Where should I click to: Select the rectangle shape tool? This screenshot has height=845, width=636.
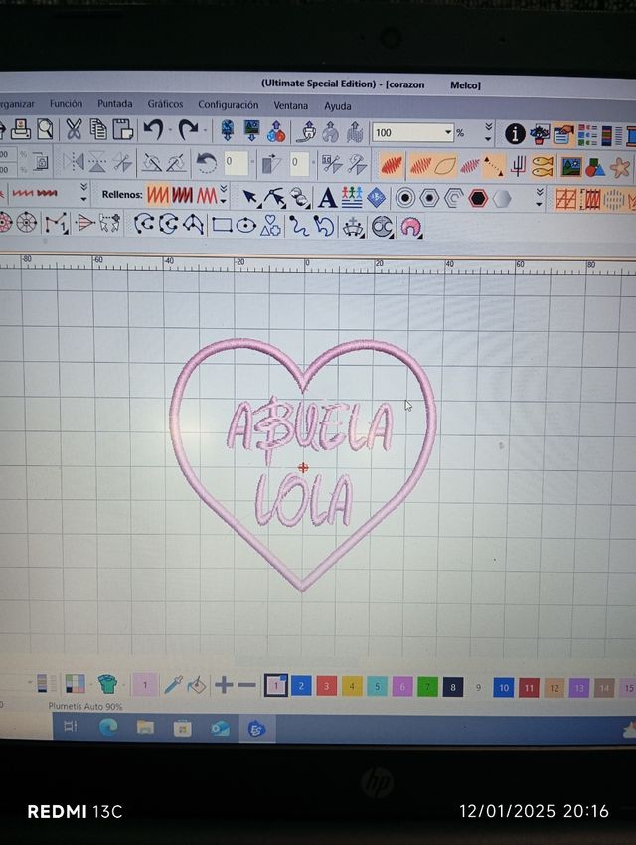222,225
